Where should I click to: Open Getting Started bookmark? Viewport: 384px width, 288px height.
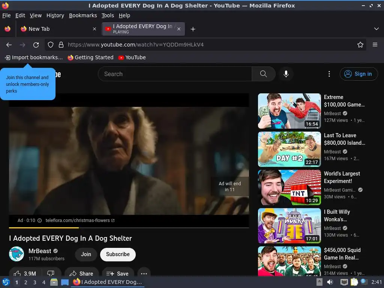(91, 57)
